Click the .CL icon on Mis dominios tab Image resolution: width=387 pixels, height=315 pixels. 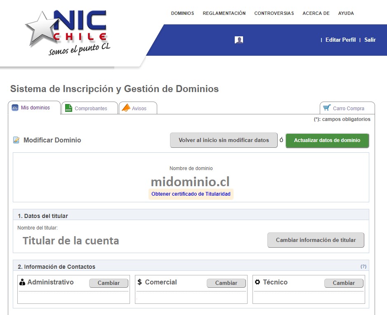click(x=15, y=108)
